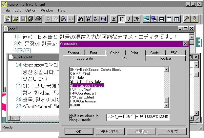
Task: Click the key list scrollbar thumb
Action: click(166, 100)
